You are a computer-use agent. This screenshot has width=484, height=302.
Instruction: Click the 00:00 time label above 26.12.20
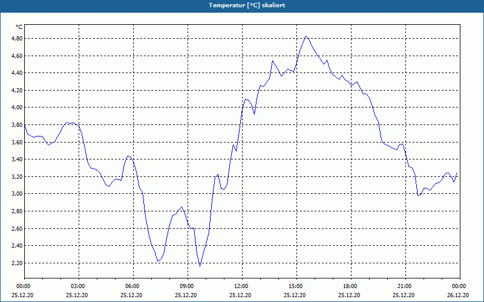(459, 286)
